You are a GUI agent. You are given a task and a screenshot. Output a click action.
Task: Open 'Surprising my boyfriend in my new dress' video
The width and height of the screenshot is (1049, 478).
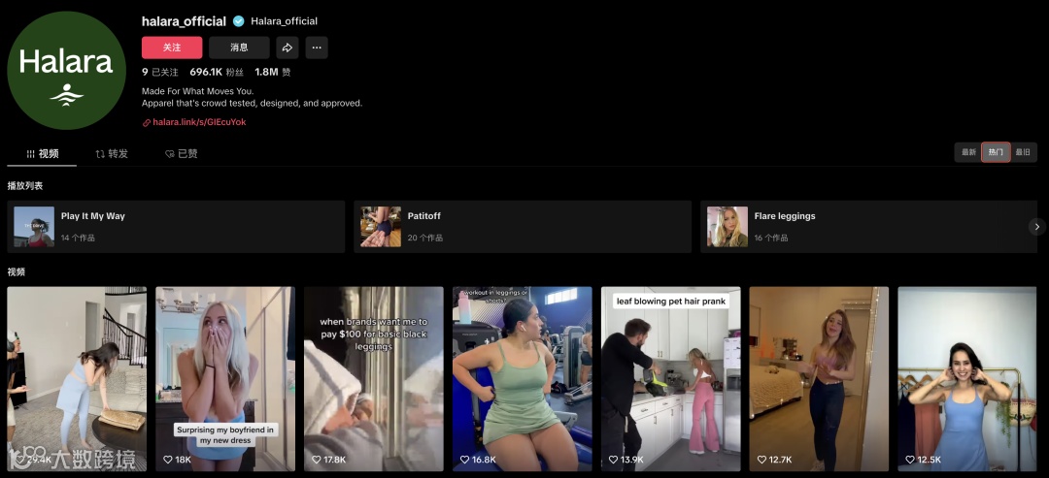[225, 379]
